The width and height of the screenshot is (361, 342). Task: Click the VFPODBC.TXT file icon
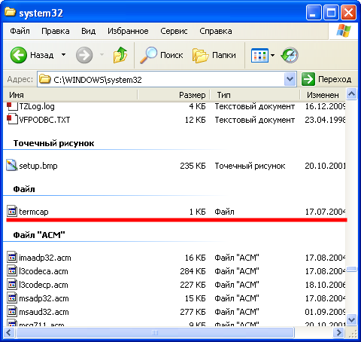pos(12,120)
